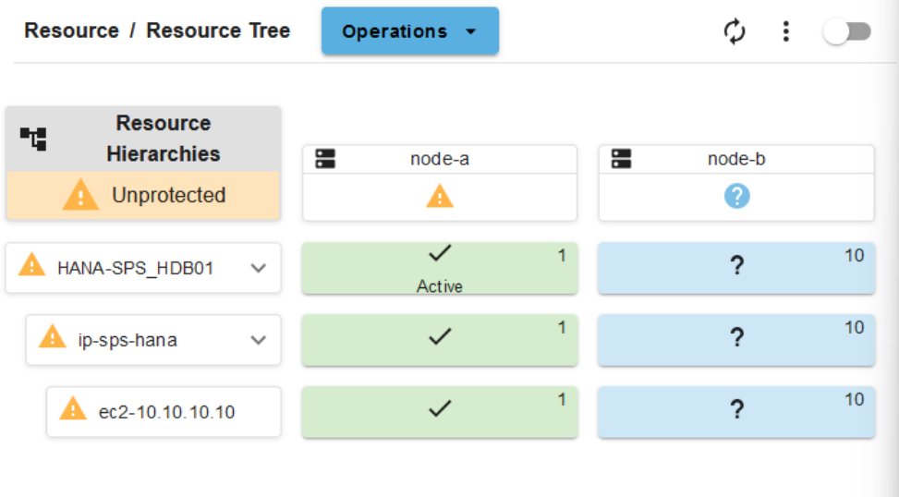Collapse the HANA-SPS_HDB01 hierarchy chevron
Screen dimensions: 899x497
[x=259, y=268]
